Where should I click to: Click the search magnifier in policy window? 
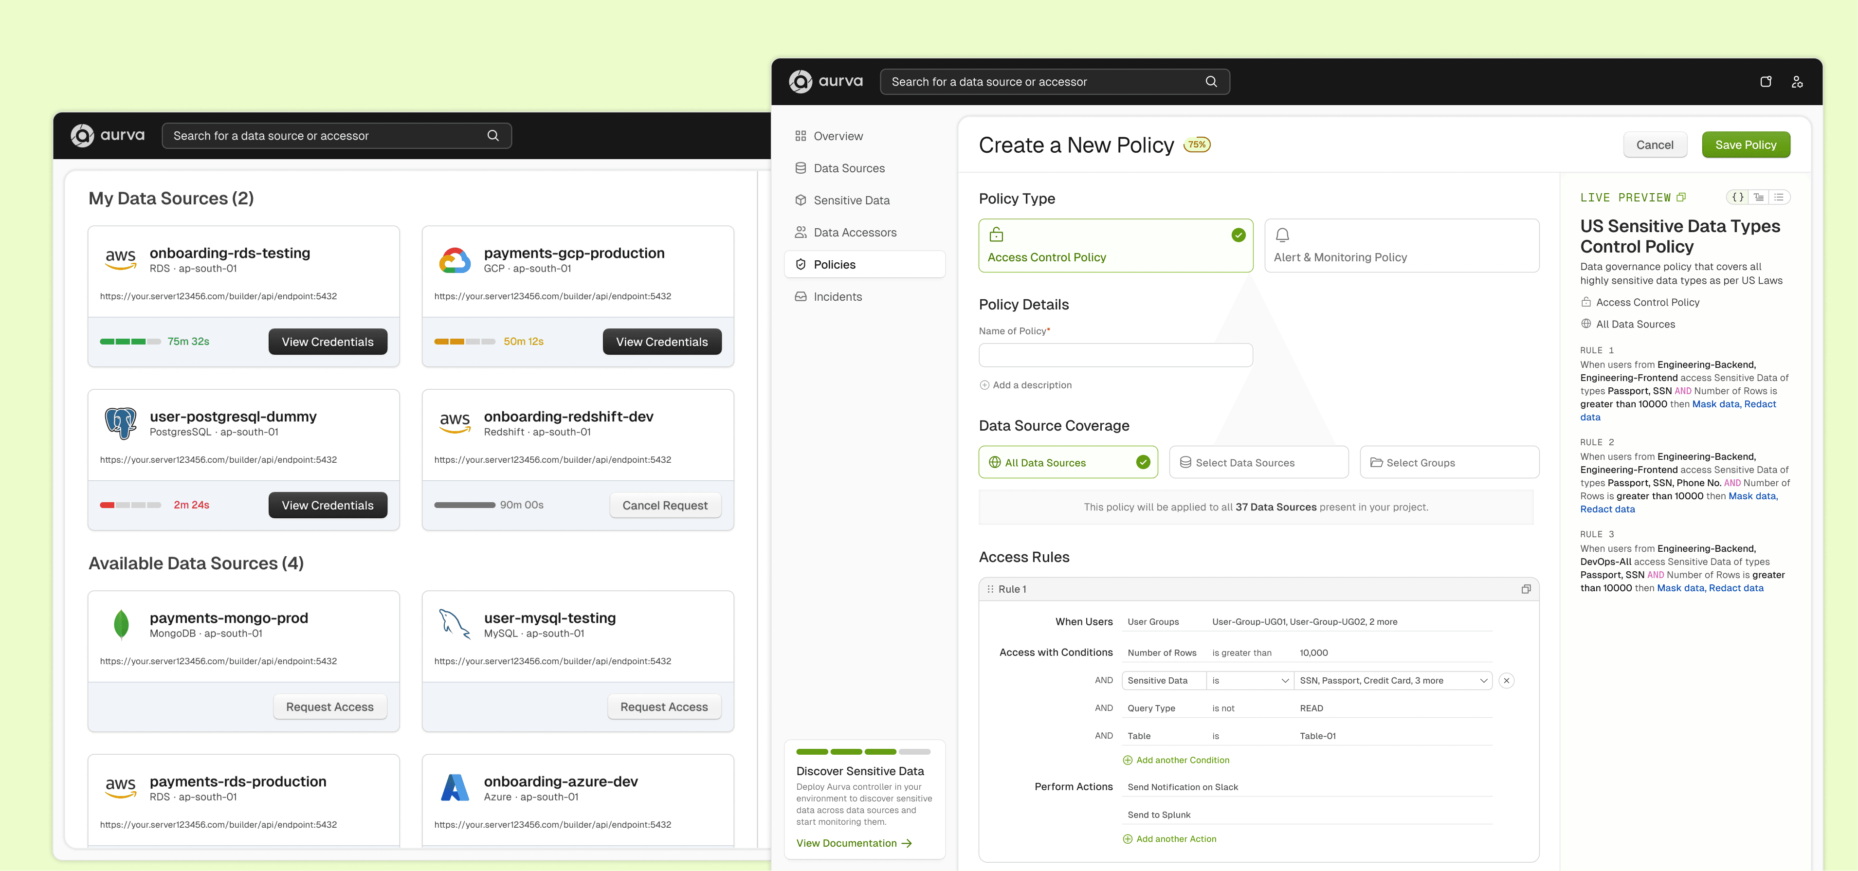point(1211,81)
